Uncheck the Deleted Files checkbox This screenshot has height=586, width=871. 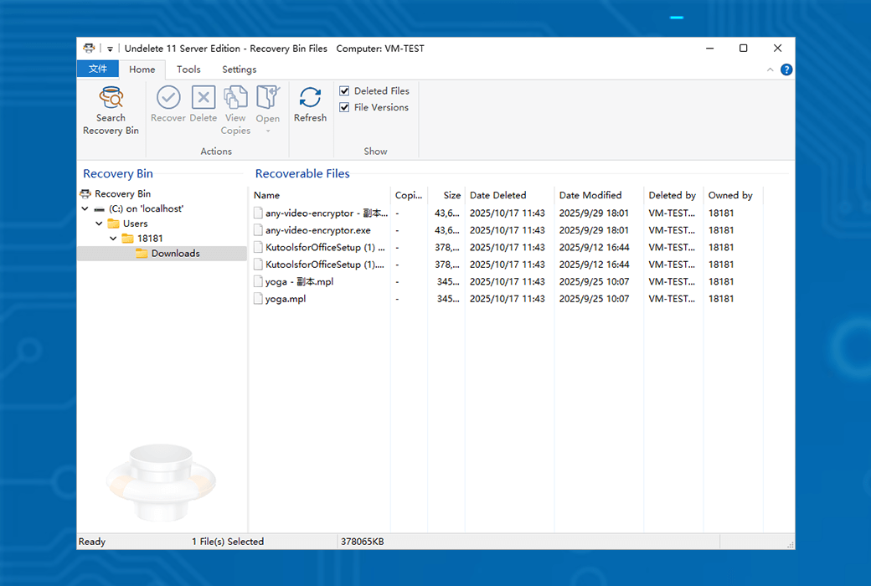(x=344, y=91)
